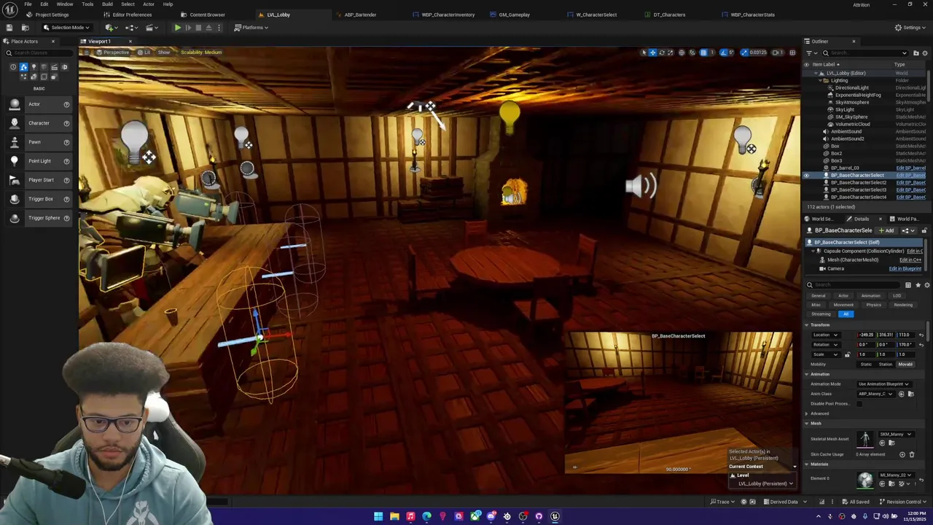Click the Stop simulation button in toolbar

198,28
